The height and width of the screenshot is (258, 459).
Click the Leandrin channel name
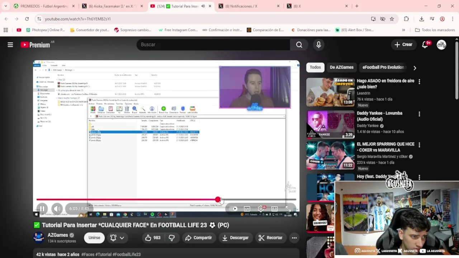tap(364, 93)
